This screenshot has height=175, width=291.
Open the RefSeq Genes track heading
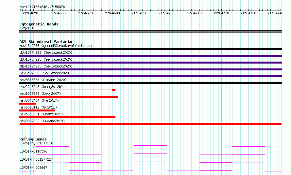pyautogui.click(x=33, y=139)
